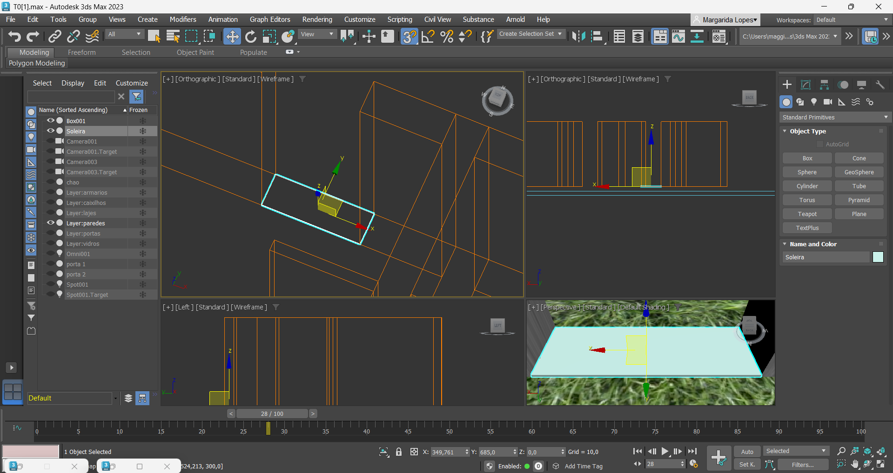The width and height of the screenshot is (893, 473).
Task: Click the Cameras category icon
Action: (x=828, y=102)
